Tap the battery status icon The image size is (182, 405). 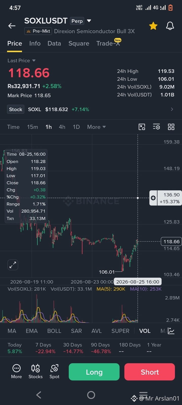[171, 8]
